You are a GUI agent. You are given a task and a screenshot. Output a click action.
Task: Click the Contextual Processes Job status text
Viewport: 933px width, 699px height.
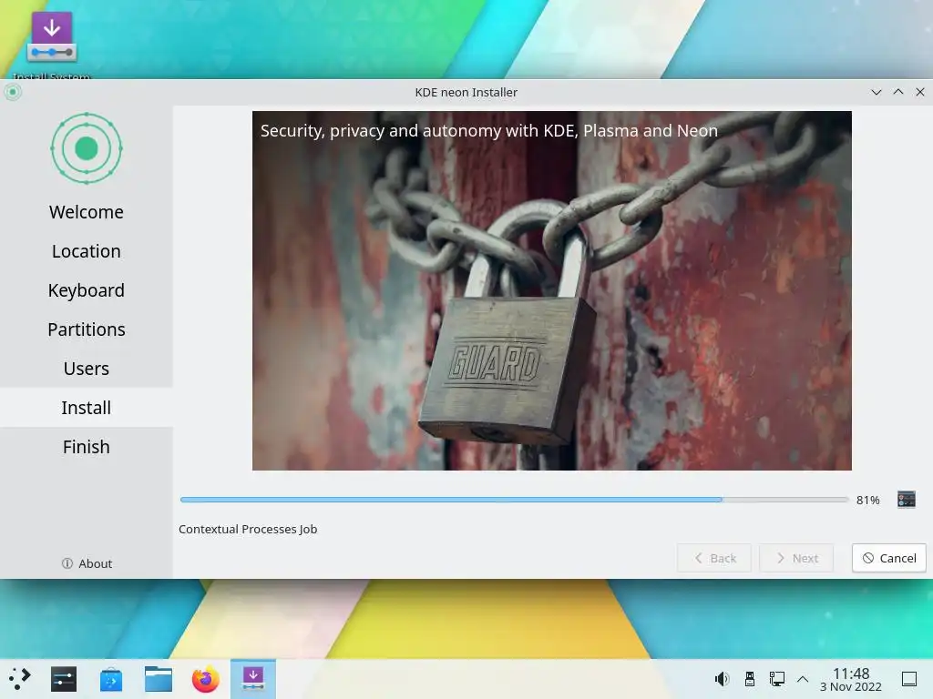coord(248,529)
